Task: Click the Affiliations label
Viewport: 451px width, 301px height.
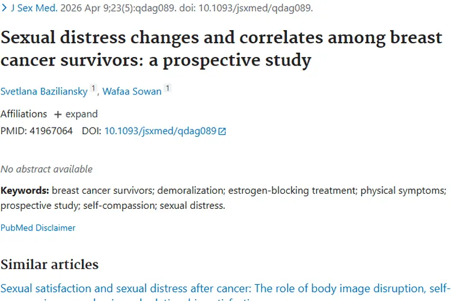Action: (23, 114)
